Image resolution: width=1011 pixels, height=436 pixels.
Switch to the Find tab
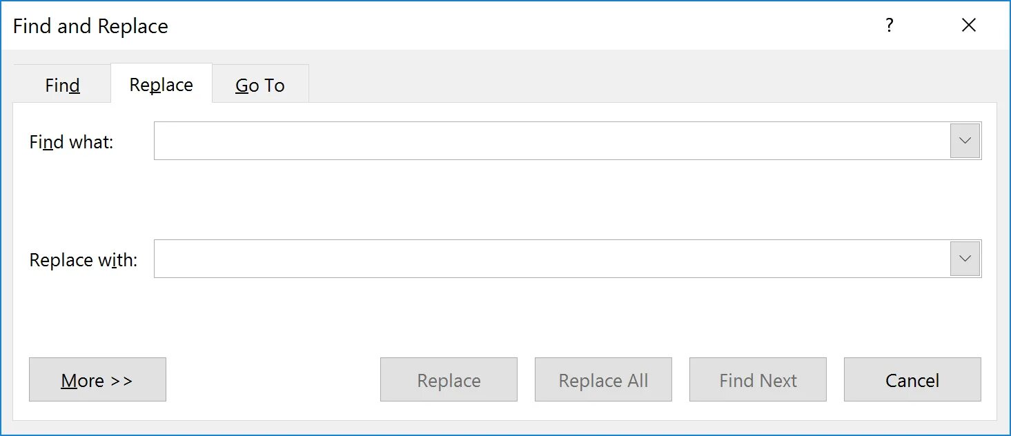tap(62, 85)
